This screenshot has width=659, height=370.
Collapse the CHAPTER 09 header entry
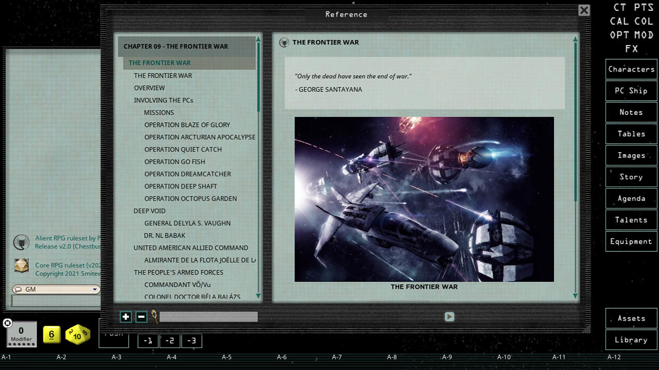tap(175, 46)
